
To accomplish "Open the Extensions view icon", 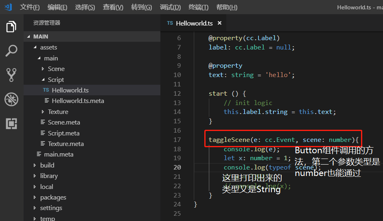I will pyautogui.click(x=11, y=123).
